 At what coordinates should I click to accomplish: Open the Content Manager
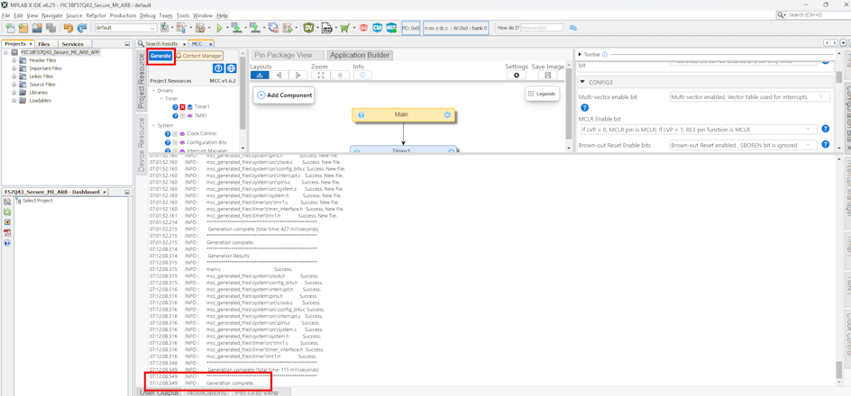(x=200, y=56)
